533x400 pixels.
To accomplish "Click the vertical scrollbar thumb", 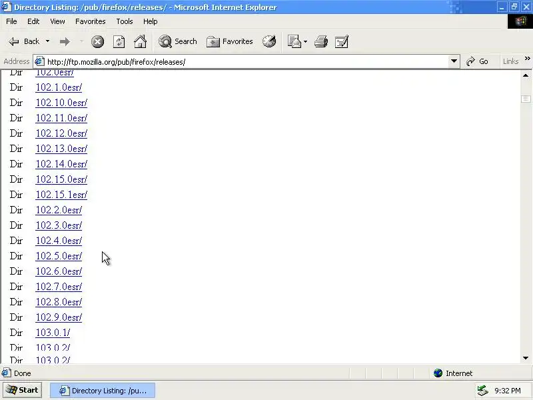I will click(x=526, y=99).
